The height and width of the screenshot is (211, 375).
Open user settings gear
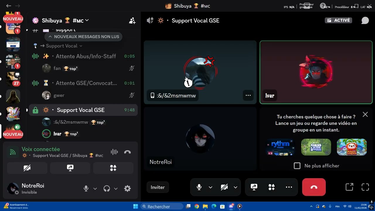point(127,188)
